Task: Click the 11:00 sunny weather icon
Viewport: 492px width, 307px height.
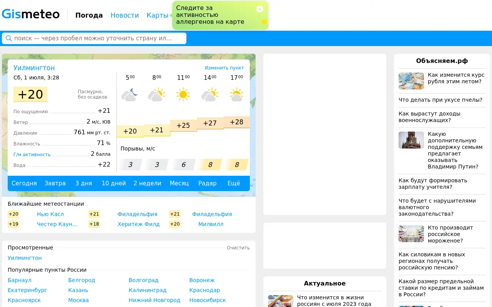Action: (183, 95)
